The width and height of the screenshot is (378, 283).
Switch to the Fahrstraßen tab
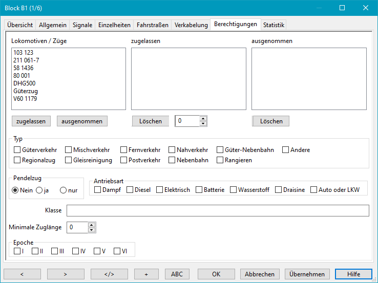pyautogui.click(x=153, y=25)
